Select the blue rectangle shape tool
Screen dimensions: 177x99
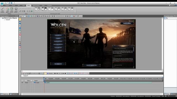coord(20,28)
